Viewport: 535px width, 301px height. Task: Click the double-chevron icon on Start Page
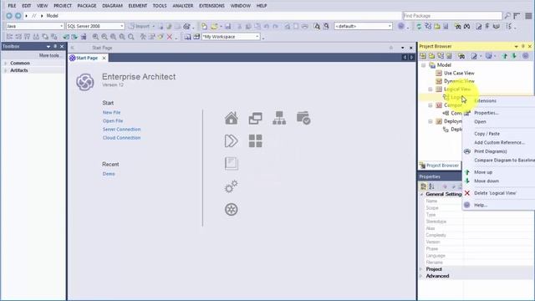pos(232,141)
